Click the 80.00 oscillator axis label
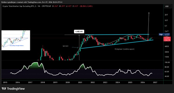This screenshot has height=93, width=174. (167, 67)
